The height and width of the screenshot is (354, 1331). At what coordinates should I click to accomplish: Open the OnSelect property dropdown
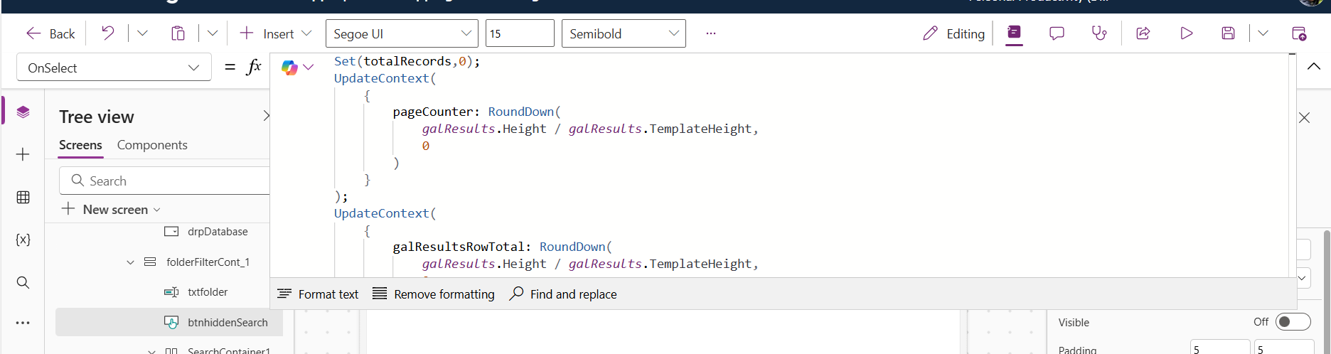click(114, 68)
